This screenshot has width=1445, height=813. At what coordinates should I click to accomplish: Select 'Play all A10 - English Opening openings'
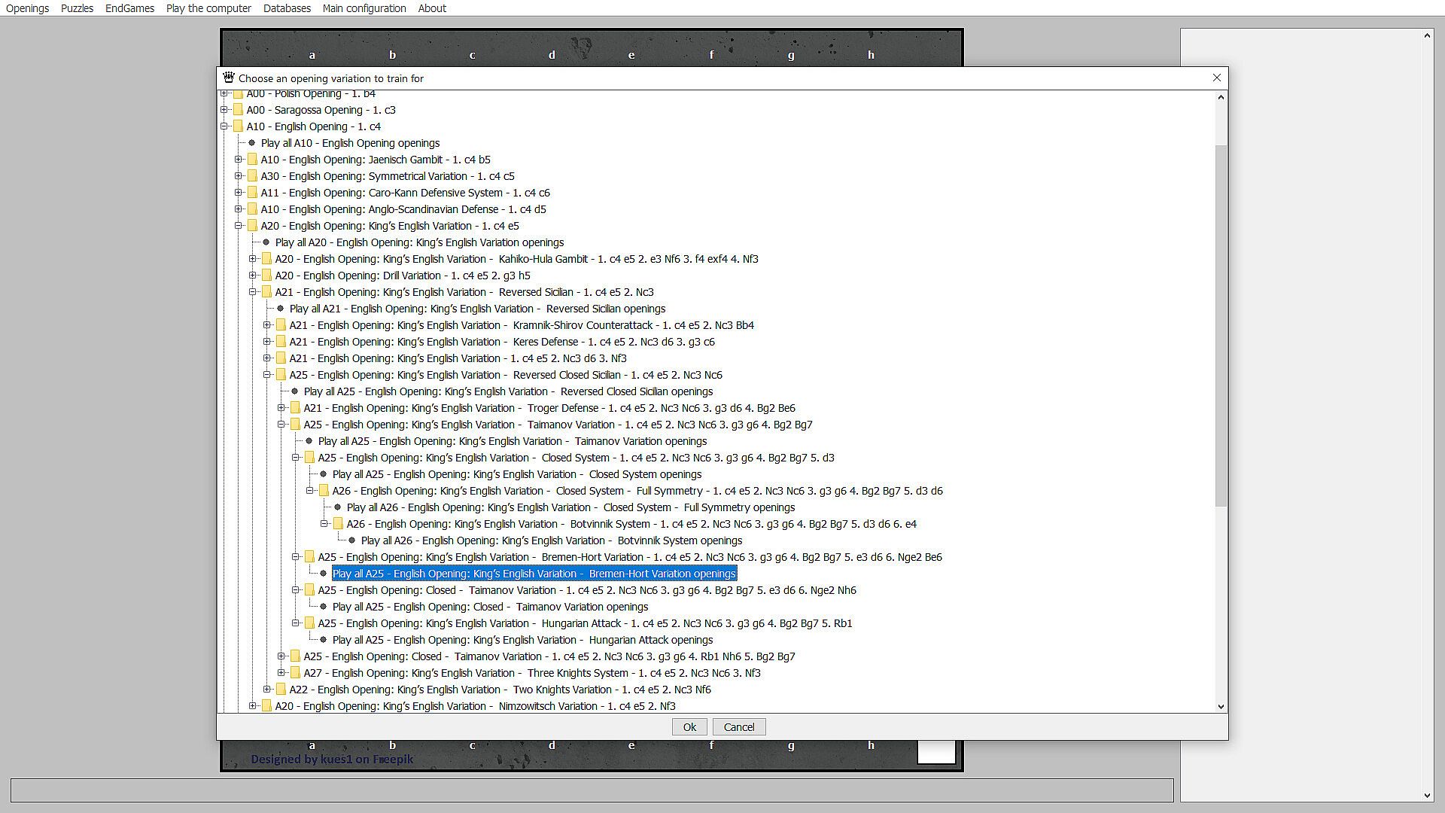350,143
